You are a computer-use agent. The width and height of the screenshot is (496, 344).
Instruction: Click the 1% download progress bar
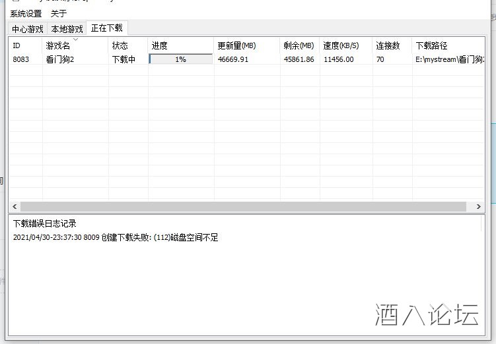point(180,59)
